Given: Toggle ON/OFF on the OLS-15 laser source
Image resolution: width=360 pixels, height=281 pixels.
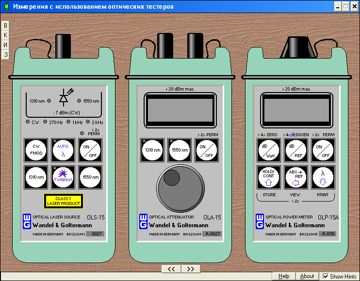Looking at the screenshot, I should (90, 150).
